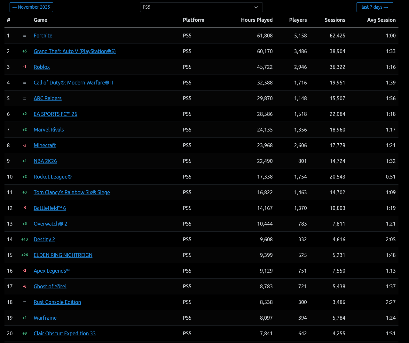
Task: Go to previous period November 2025
Action: point(31,7)
